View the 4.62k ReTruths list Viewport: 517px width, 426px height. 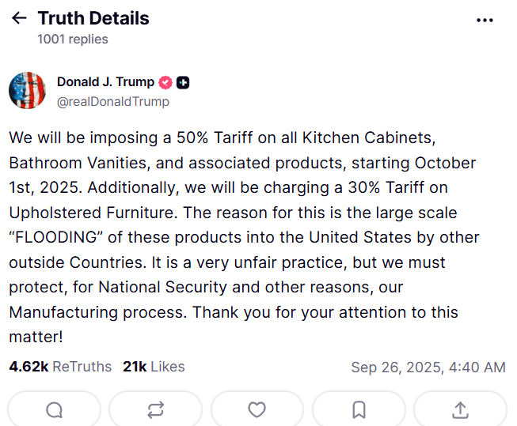pyautogui.click(x=62, y=367)
